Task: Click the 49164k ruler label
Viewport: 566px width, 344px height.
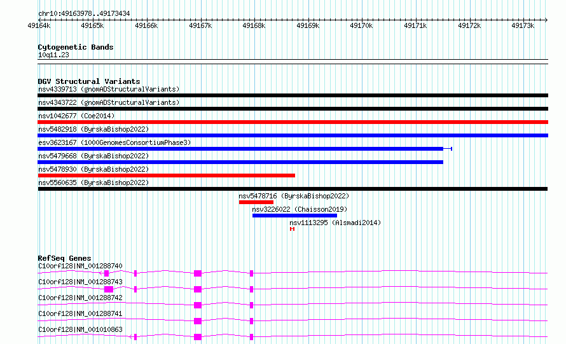Action: [x=39, y=25]
